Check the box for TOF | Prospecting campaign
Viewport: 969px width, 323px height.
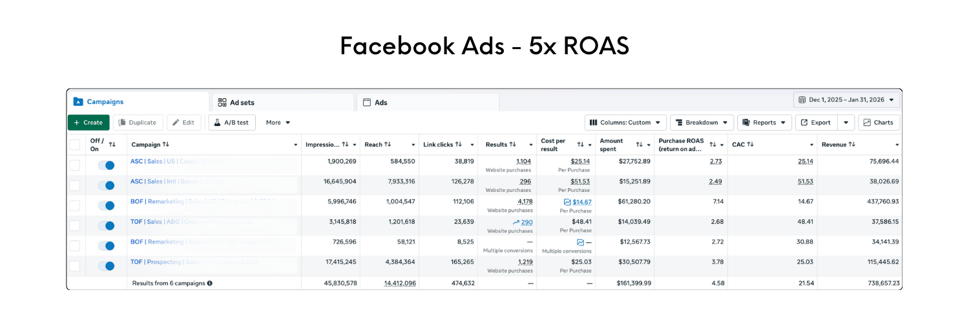[x=75, y=266]
